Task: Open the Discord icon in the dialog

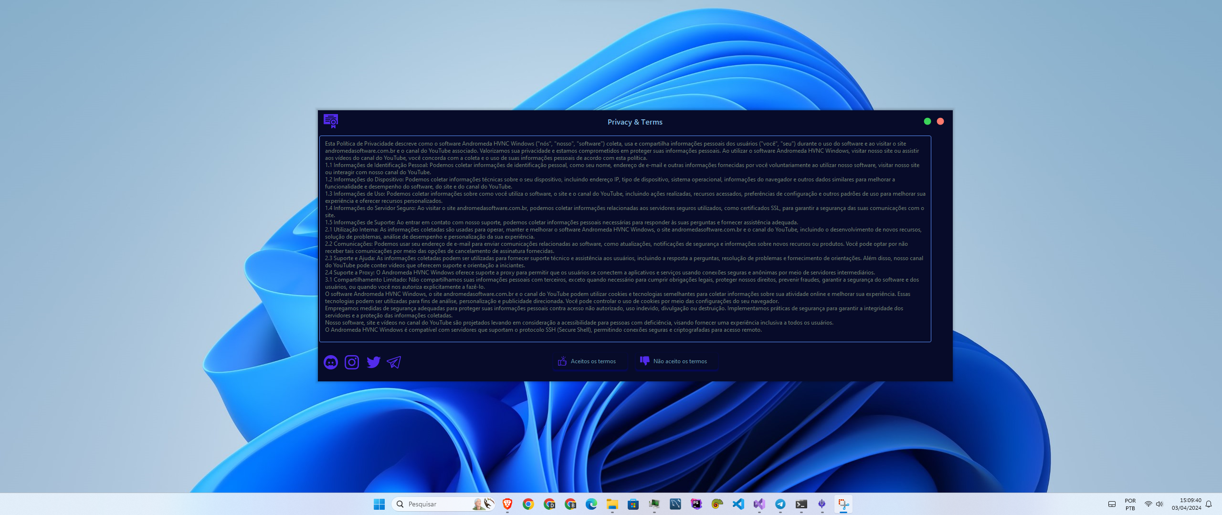Action: (x=330, y=362)
